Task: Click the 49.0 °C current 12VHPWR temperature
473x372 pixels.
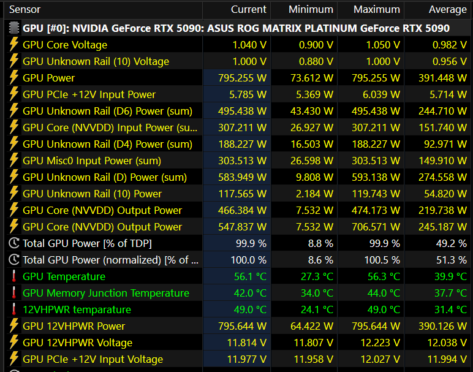Action: click(251, 309)
